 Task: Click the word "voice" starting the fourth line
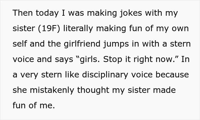[23, 59]
